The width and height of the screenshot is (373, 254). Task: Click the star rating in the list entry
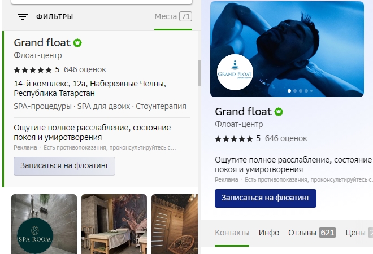point(33,70)
